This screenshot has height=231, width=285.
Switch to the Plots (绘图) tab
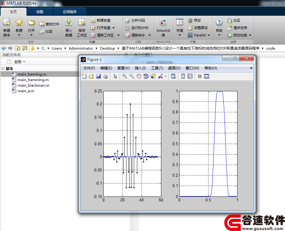click(40, 12)
